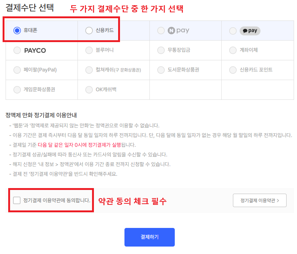Screen dimensions: 297x254
Task: Click the 정기결제 이용약관에 동의합니다 label text
Action: (x=57, y=200)
